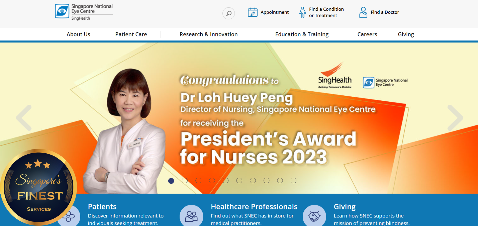Select the fifth carousel slide dot
The width and height of the screenshot is (478, 226).
click(226, 181)
